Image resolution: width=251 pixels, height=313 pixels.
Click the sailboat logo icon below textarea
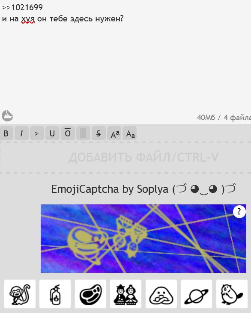pyautogui.click(x=7, y=115)
